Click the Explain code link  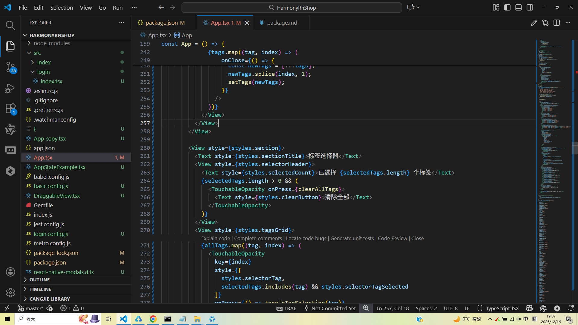(x=215, y=238)
